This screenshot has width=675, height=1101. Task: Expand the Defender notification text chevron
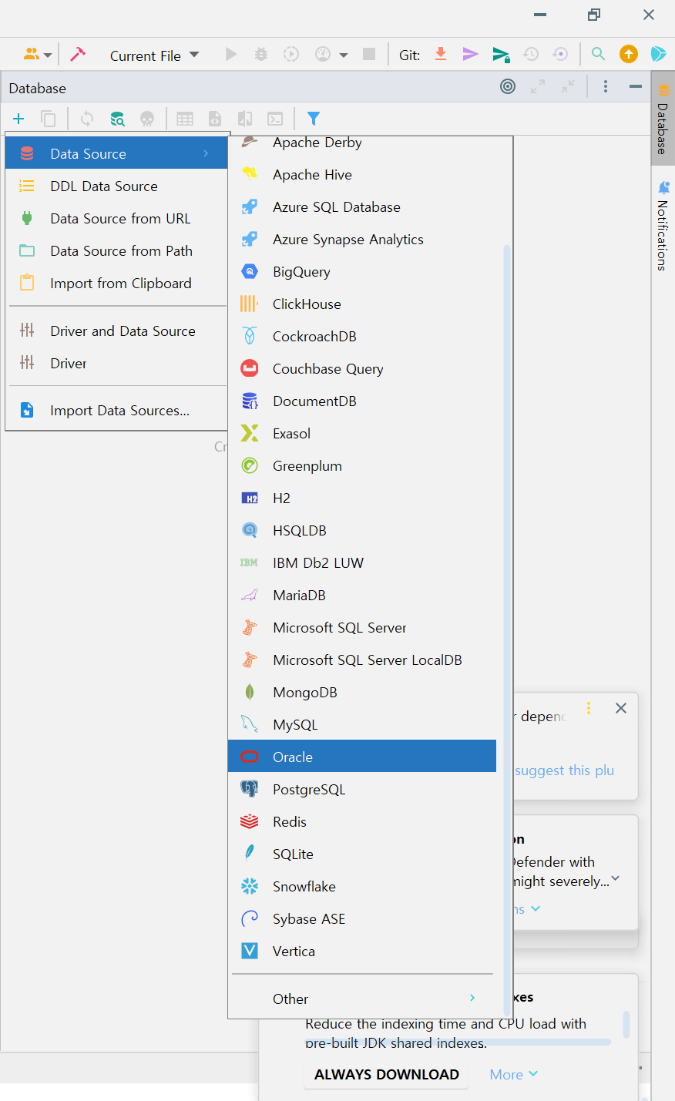pyautogui.click(x=616, y=879)
